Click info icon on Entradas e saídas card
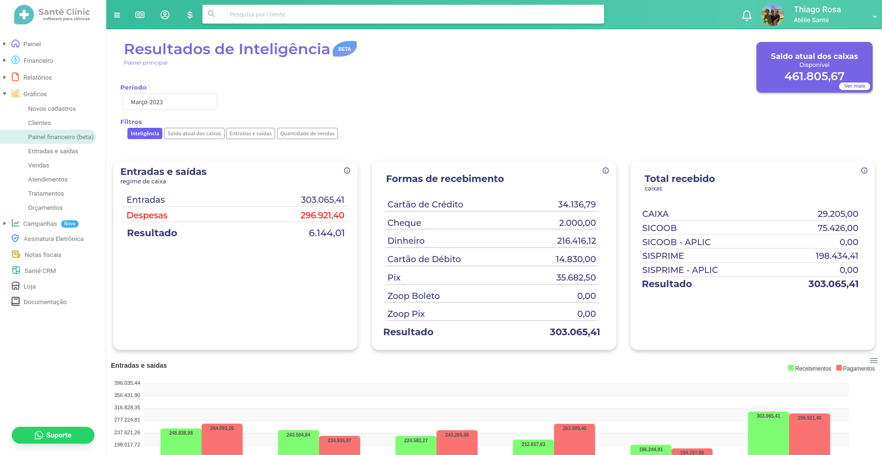Screen dimensions: 882x455 point(347,171)
